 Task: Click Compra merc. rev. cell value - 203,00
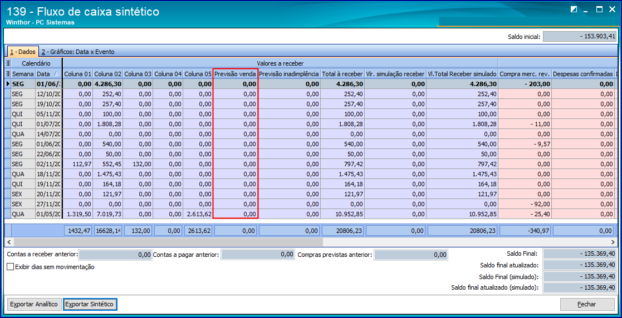pyautogui.click(x=525, y=84)
